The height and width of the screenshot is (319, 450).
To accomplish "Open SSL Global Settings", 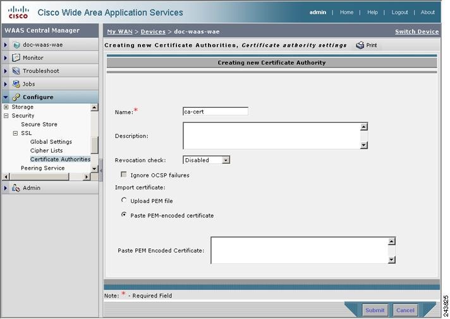I will click(51, 142).
